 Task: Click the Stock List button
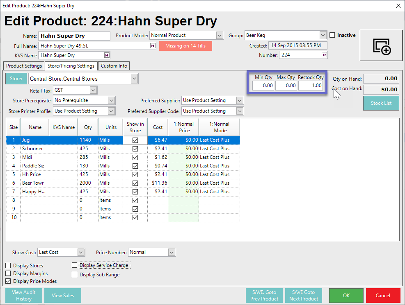tap(381, 103)
